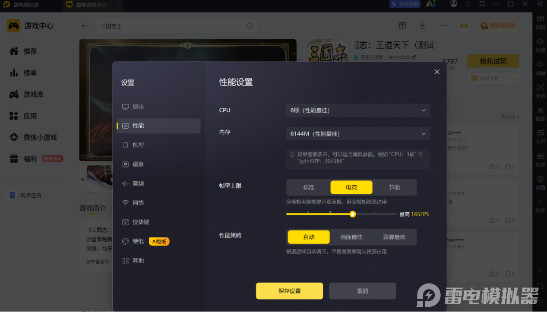
Task: Click 抢先试玩 early play button
Action: click(x=493, y=61)
